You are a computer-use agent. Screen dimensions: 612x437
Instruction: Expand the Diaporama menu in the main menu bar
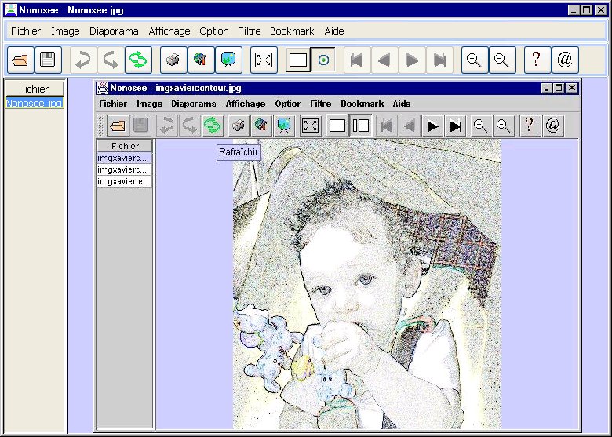[114, 31]
